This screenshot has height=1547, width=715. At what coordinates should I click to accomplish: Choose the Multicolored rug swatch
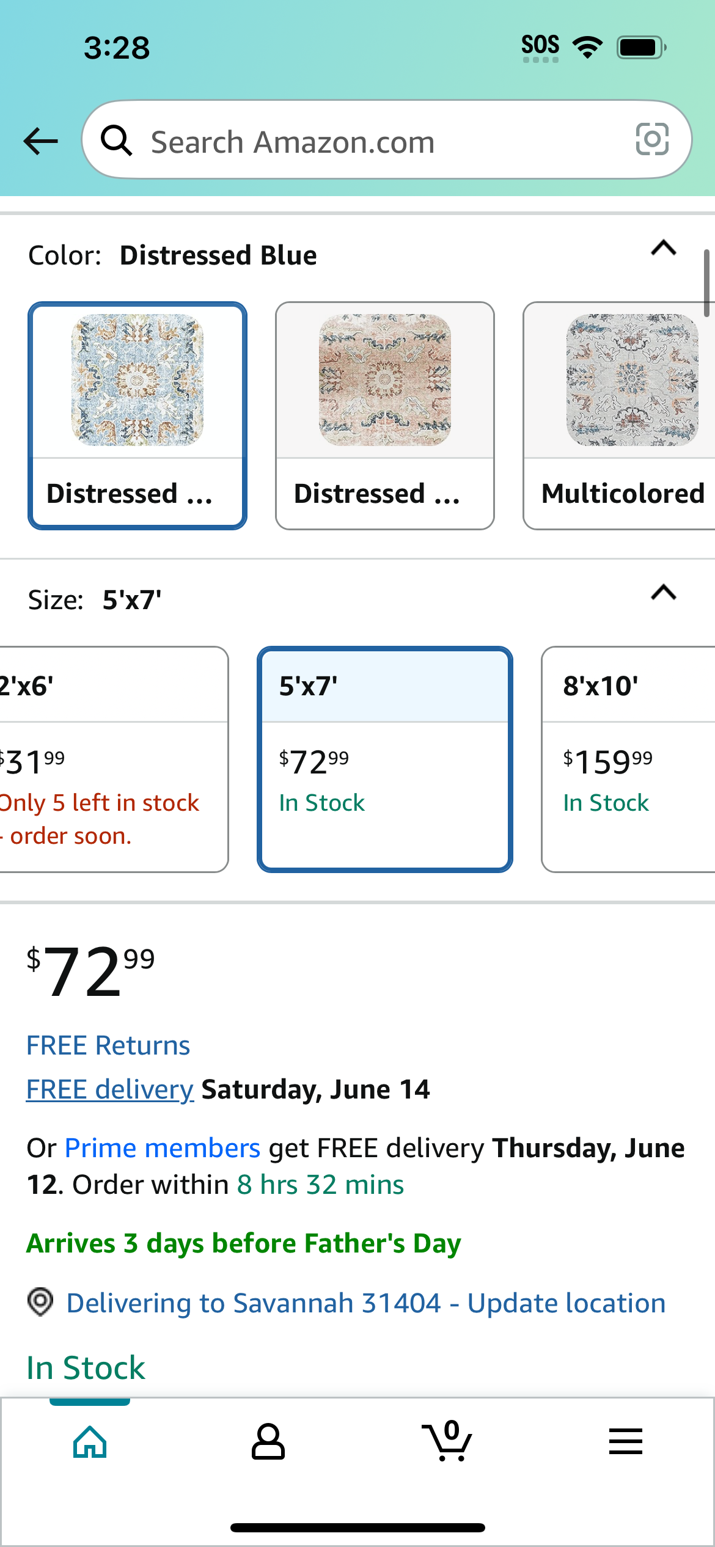click(619, 415)
